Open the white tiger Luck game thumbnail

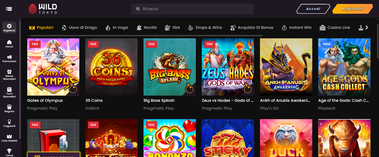pos(286,138)
